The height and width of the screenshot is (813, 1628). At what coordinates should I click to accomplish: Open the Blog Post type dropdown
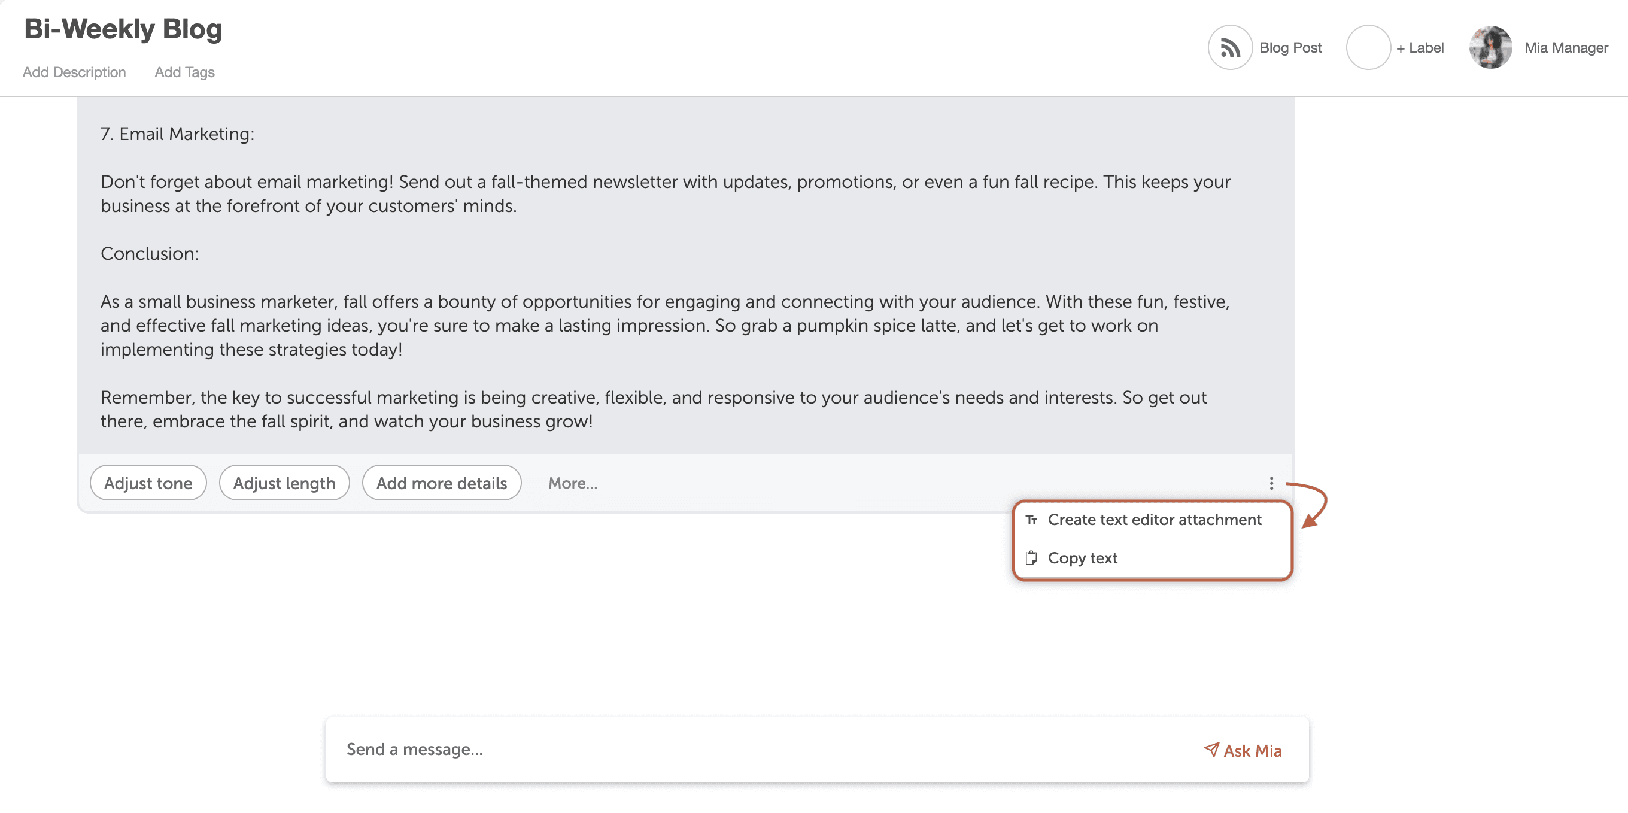(x=1266, y=45)
